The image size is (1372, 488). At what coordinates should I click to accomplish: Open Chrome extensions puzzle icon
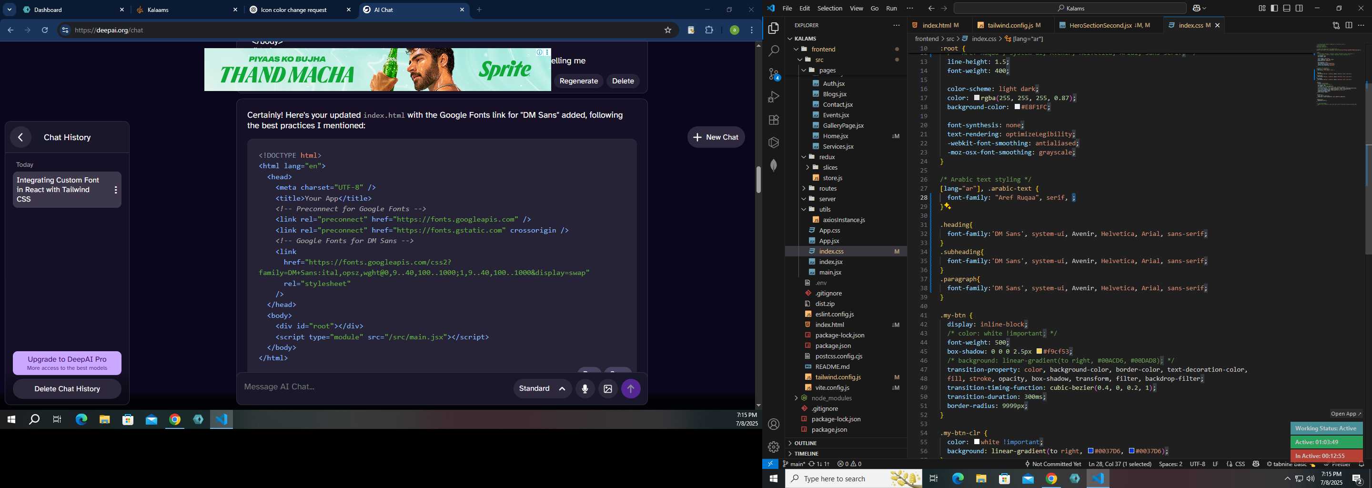pos(709,30)
